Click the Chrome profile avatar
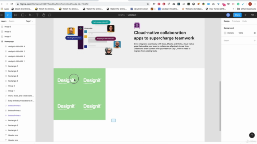This screenshot has width=257, height=144. tap(250, 4)
